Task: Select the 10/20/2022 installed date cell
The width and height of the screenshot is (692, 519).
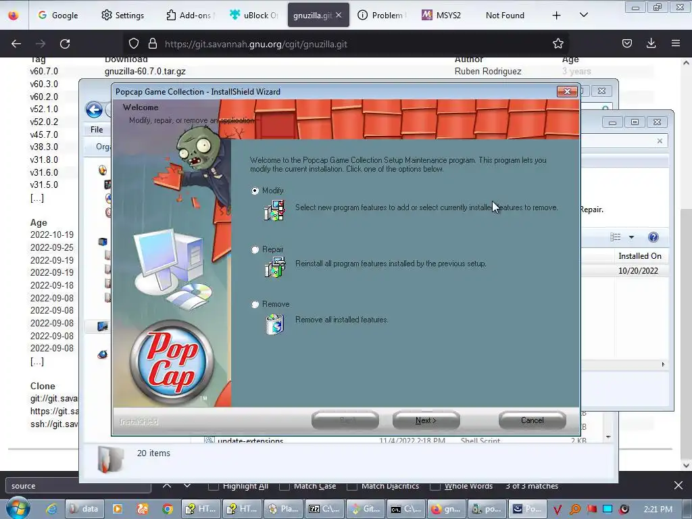Action: (638, 270)
